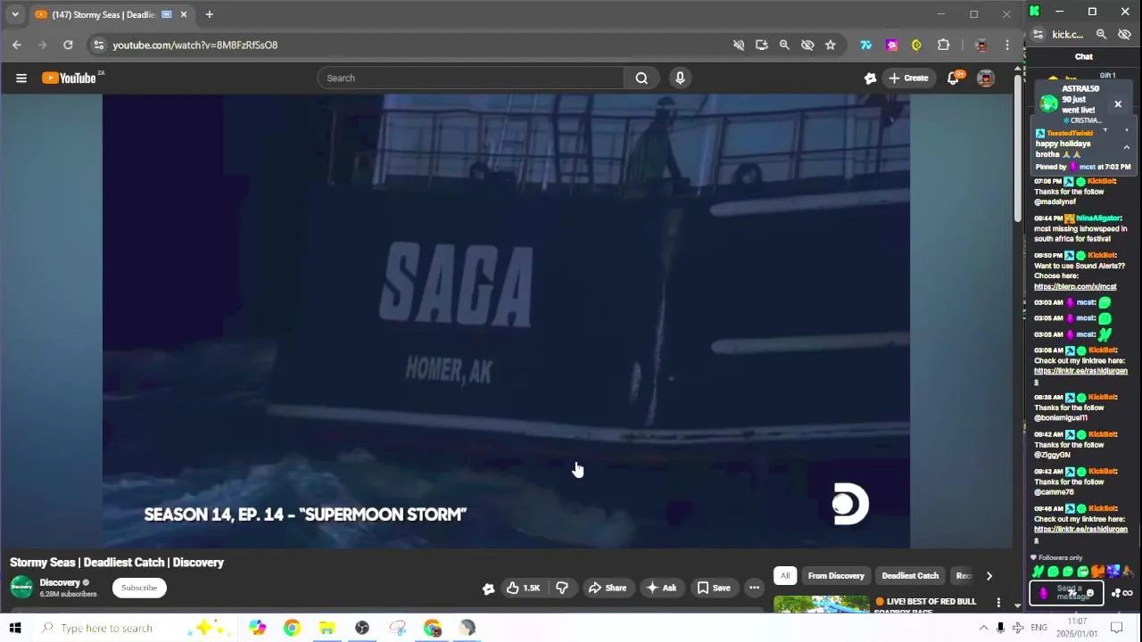Open the YouTube guide hamburger menu
Screen dimensions: 1142x642
tap(21, 78)
